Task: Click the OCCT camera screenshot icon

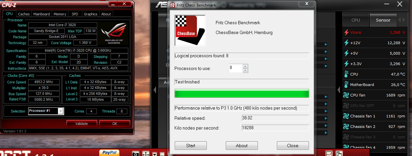Action: [136, 154]
